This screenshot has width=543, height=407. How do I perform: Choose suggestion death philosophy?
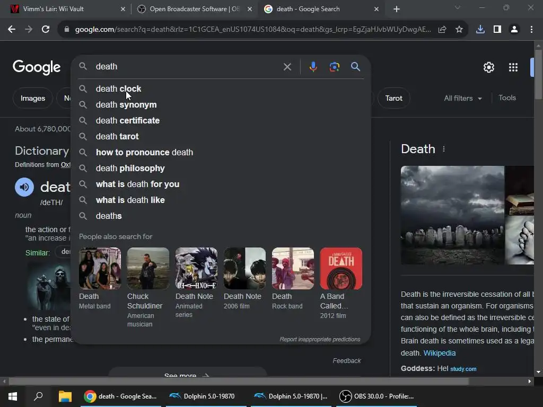[x=221, y=169]
